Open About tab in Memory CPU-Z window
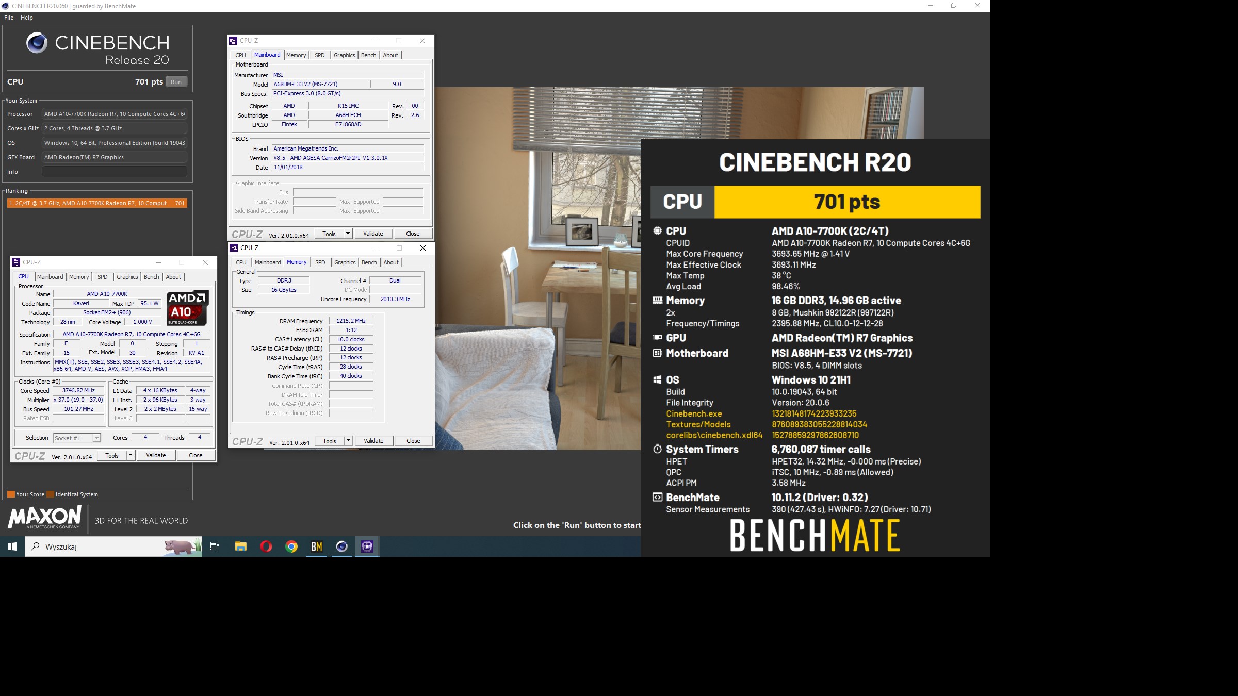The image size is (1238, 696). coord(391,262)
